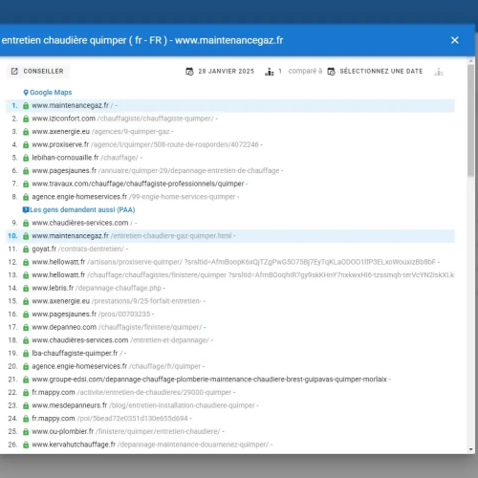Image resolution: width=478 pixels, height=478 pixels.
Task: Click the greyed podium icon at far right
Action: tap(439, 72)
